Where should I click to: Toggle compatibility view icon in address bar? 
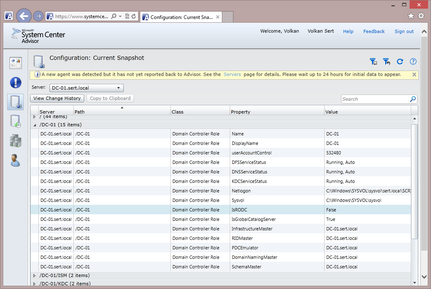tap(127, 16)
